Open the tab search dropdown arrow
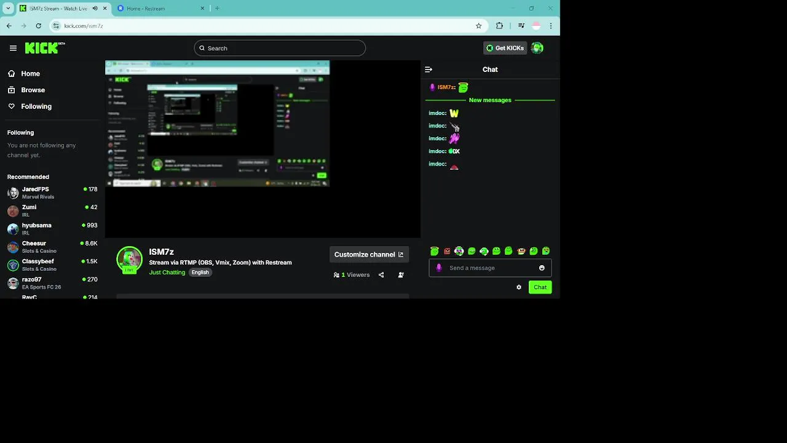This screenshot has height=443, width=787. click(x=8, y=8)
